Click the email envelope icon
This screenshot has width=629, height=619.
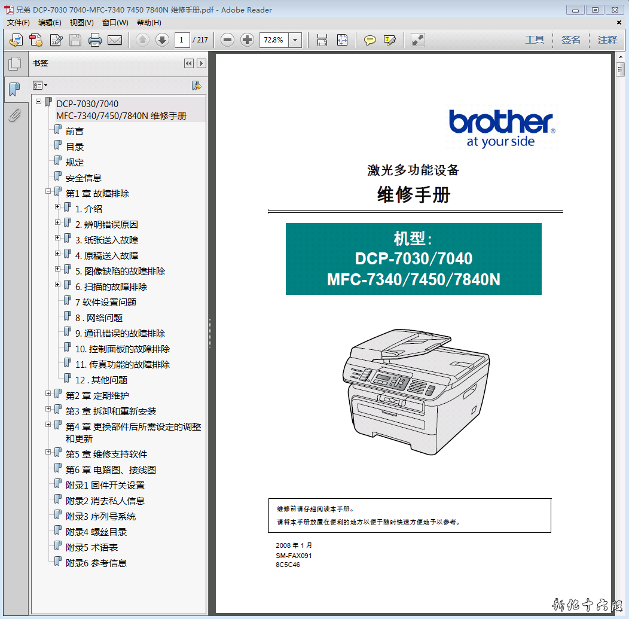point(114,40)
